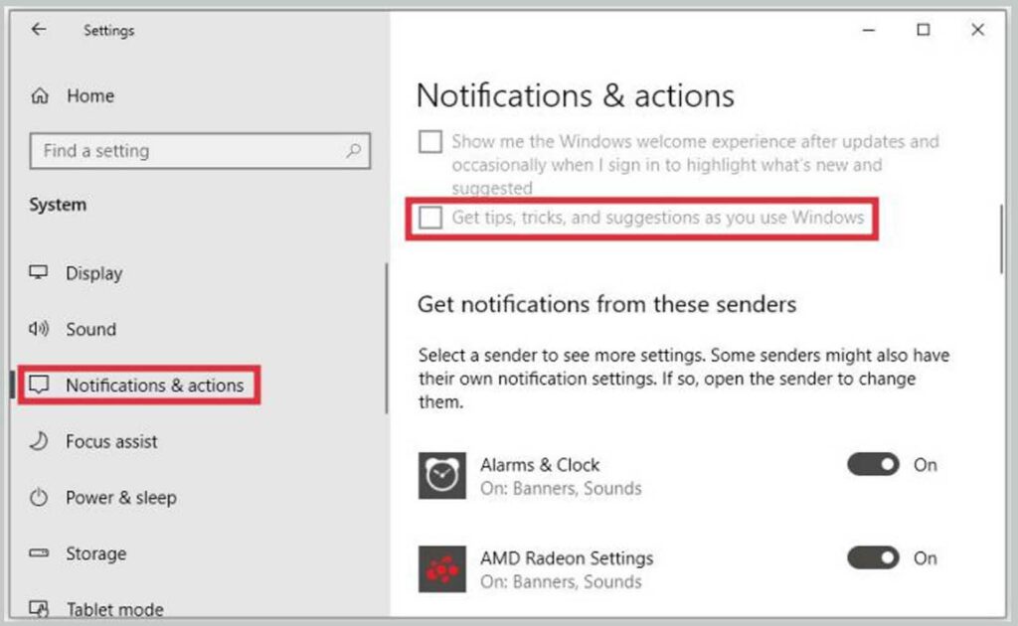Image resolution: width=1018 pixels, height=626 pixels.
Task: Check the tips, tricks, and suggestions checkbox
Action: point(429,220)
